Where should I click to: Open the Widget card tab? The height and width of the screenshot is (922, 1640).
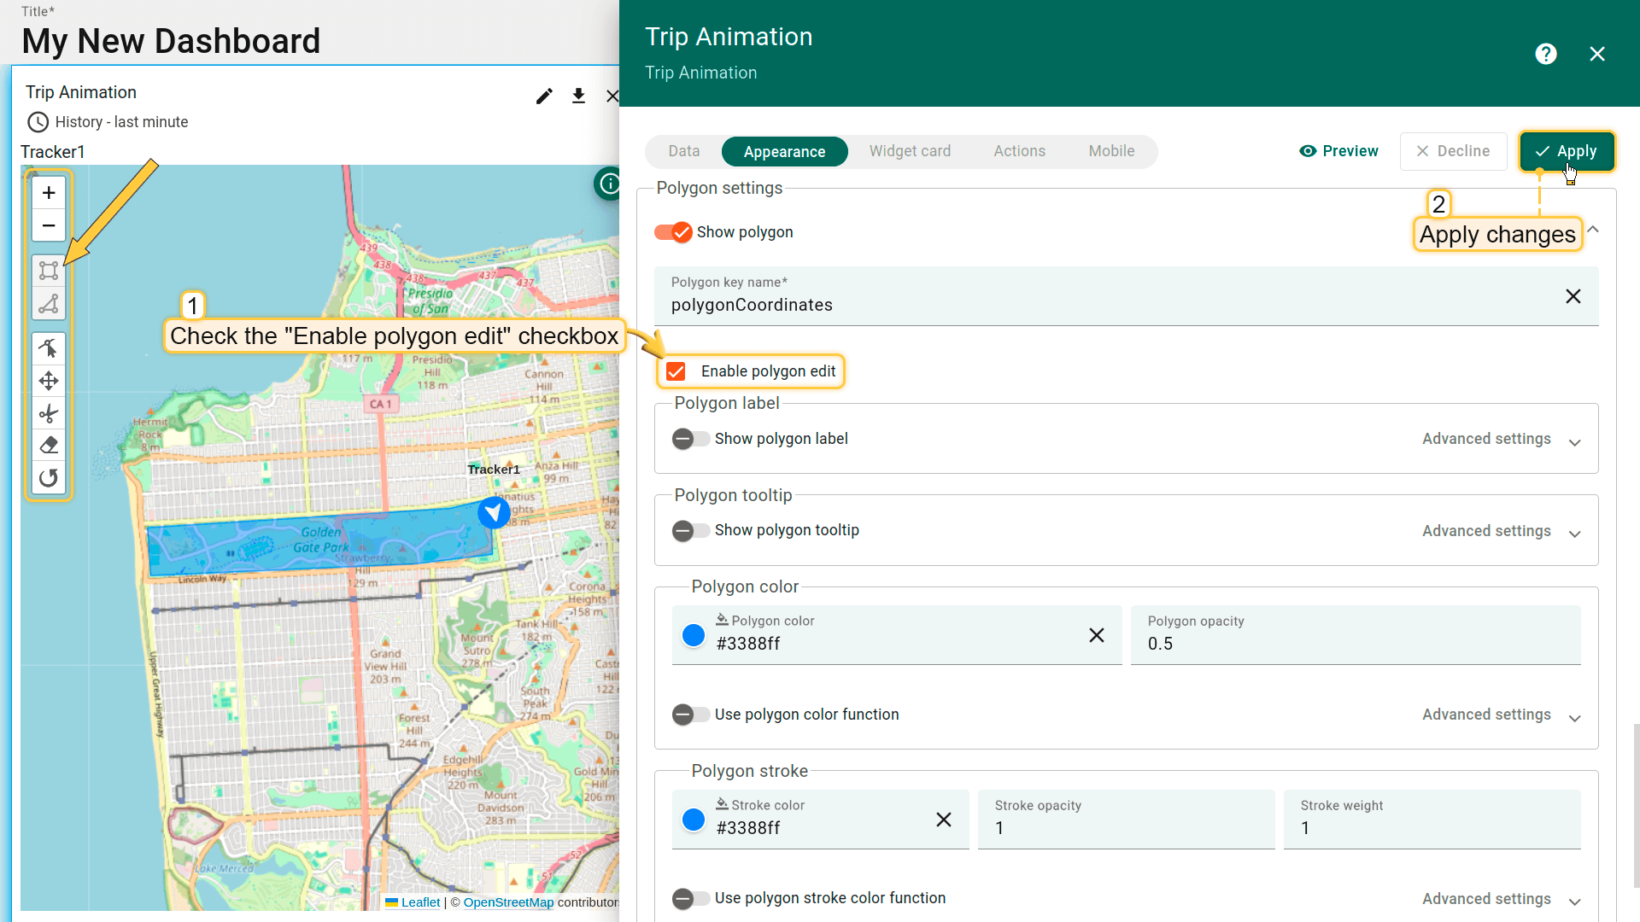pos(910,151)
